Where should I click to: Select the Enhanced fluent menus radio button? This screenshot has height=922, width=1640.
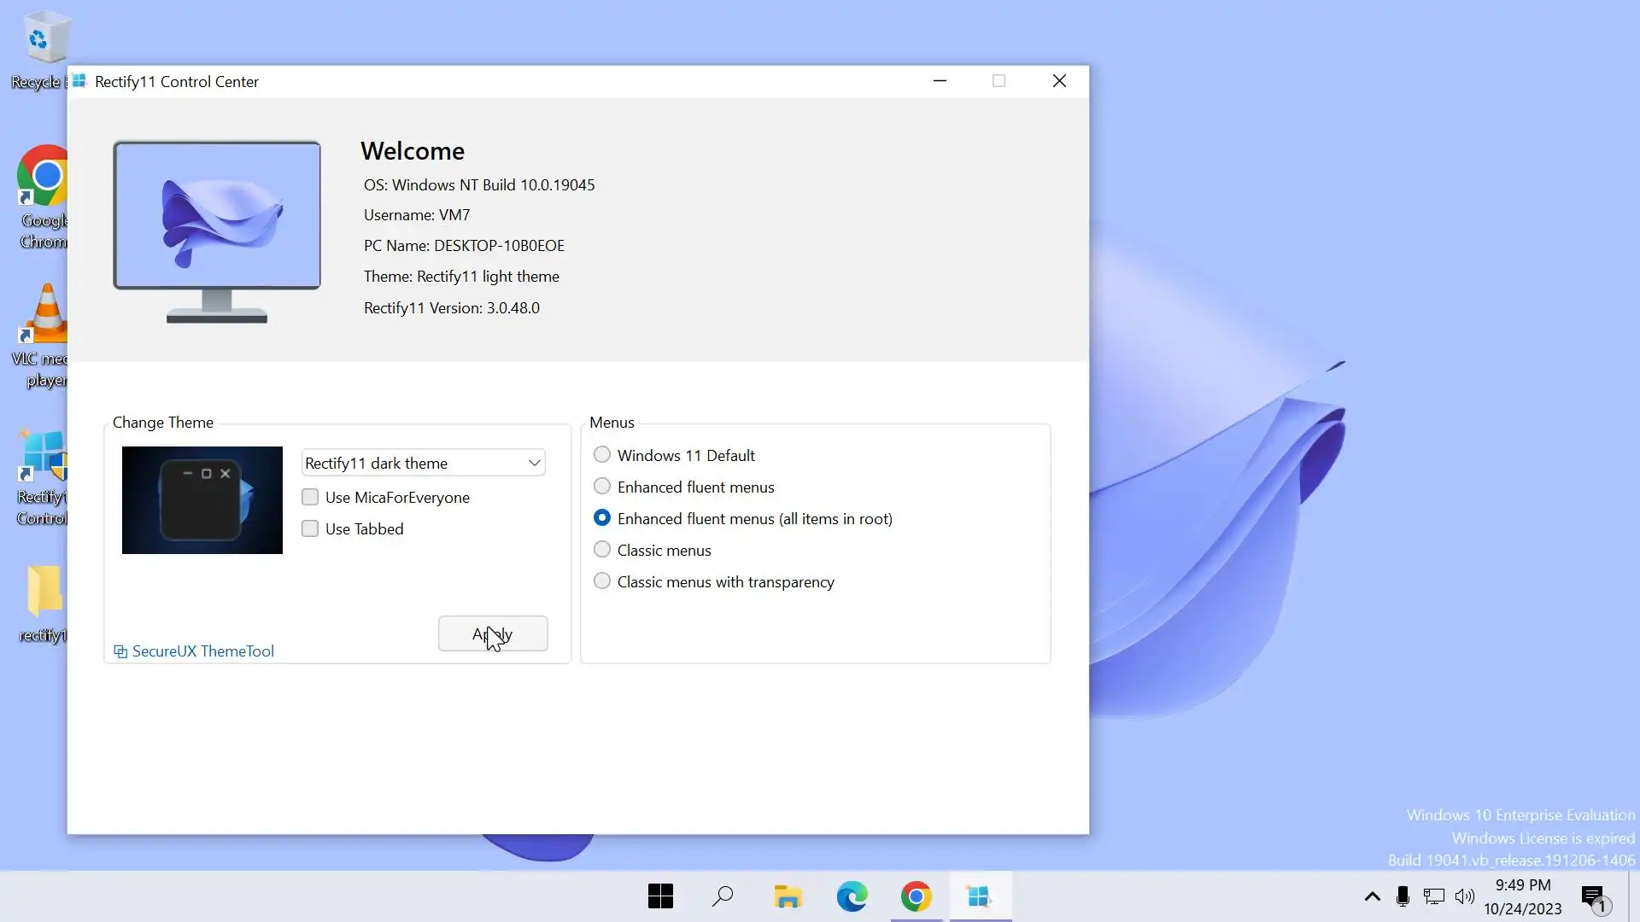click(x=602, y=487)
